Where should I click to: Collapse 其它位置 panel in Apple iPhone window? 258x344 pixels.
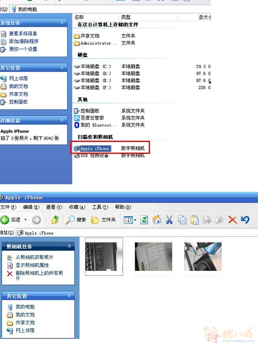69,296
